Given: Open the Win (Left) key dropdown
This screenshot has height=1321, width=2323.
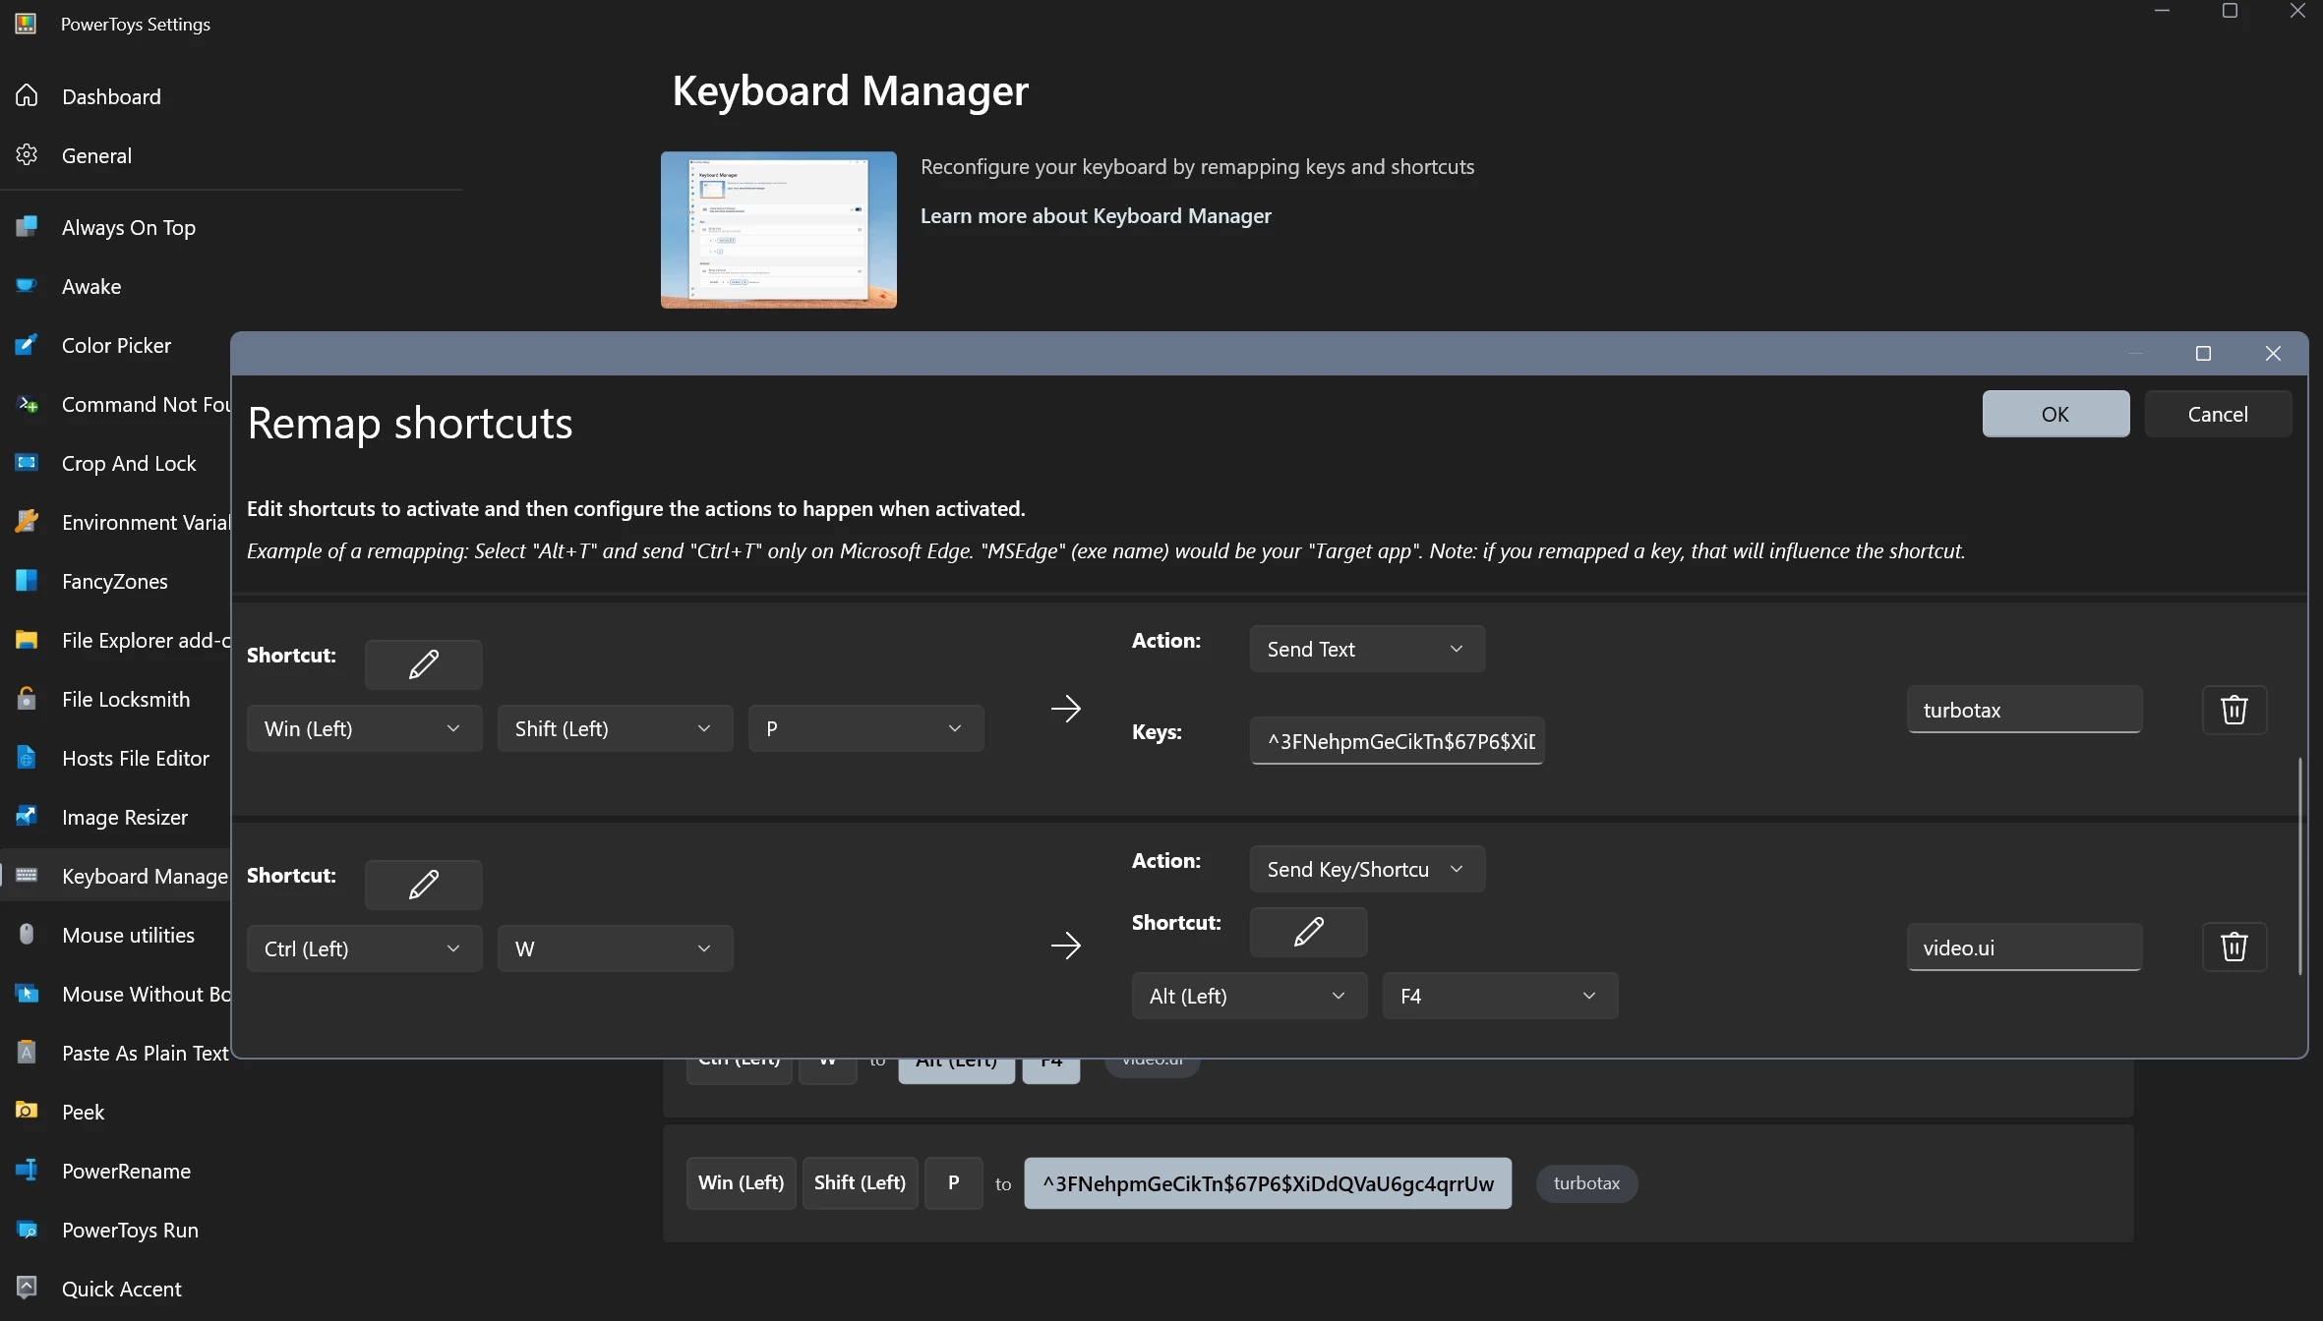Looking at the screenshot, I should (x=364, y=728).
